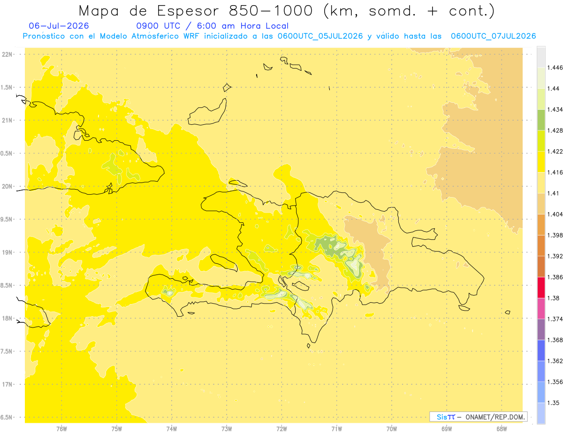This screenshot has width=563, height=435.
Task: Click the colorbar value '1.35'
Action: [x=553, y=403]
